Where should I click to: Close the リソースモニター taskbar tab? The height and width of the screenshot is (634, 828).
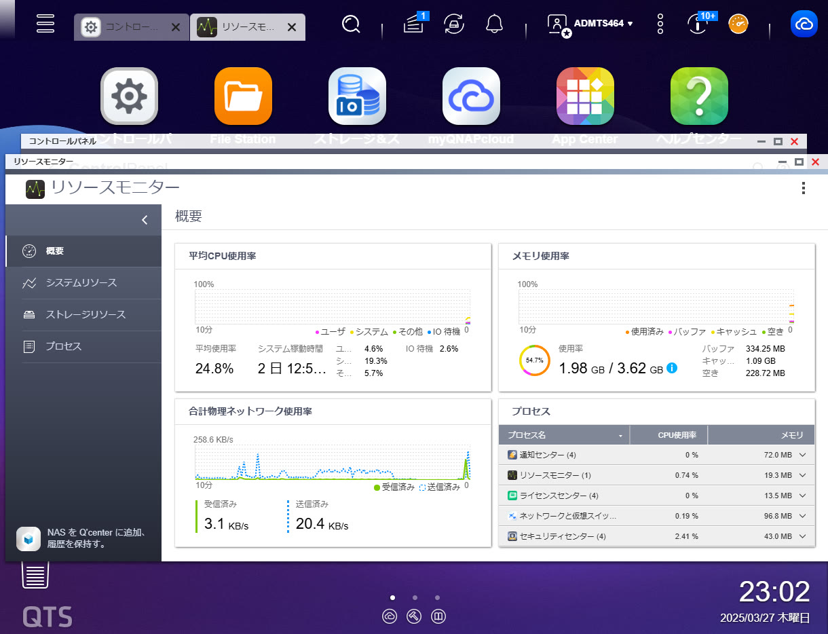click(291, 27)
